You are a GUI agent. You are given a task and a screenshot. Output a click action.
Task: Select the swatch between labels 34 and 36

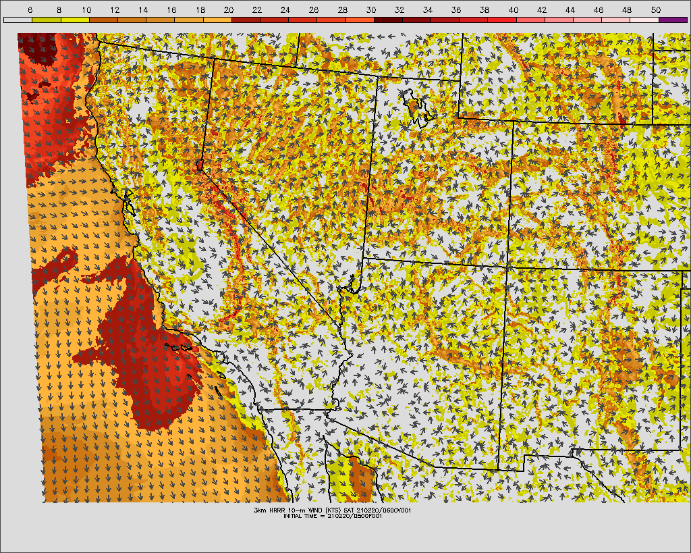point(445,20)
